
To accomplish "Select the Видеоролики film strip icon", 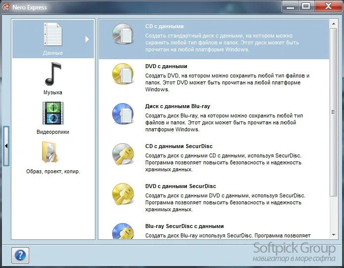I will click(53, 113).
